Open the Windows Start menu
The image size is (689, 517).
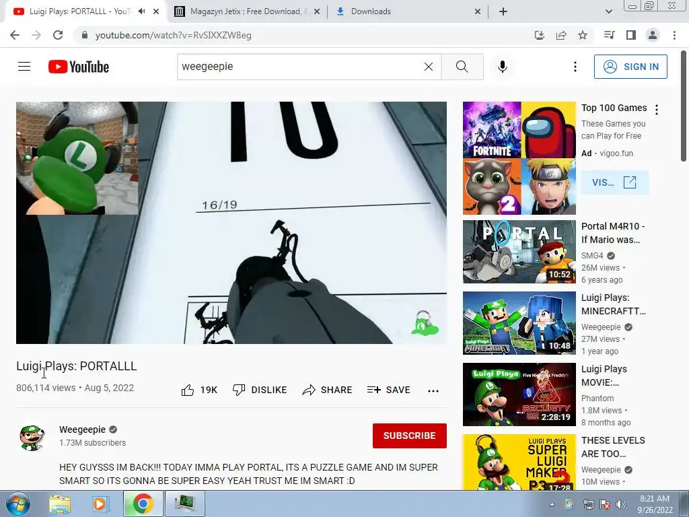coord(17,504)
